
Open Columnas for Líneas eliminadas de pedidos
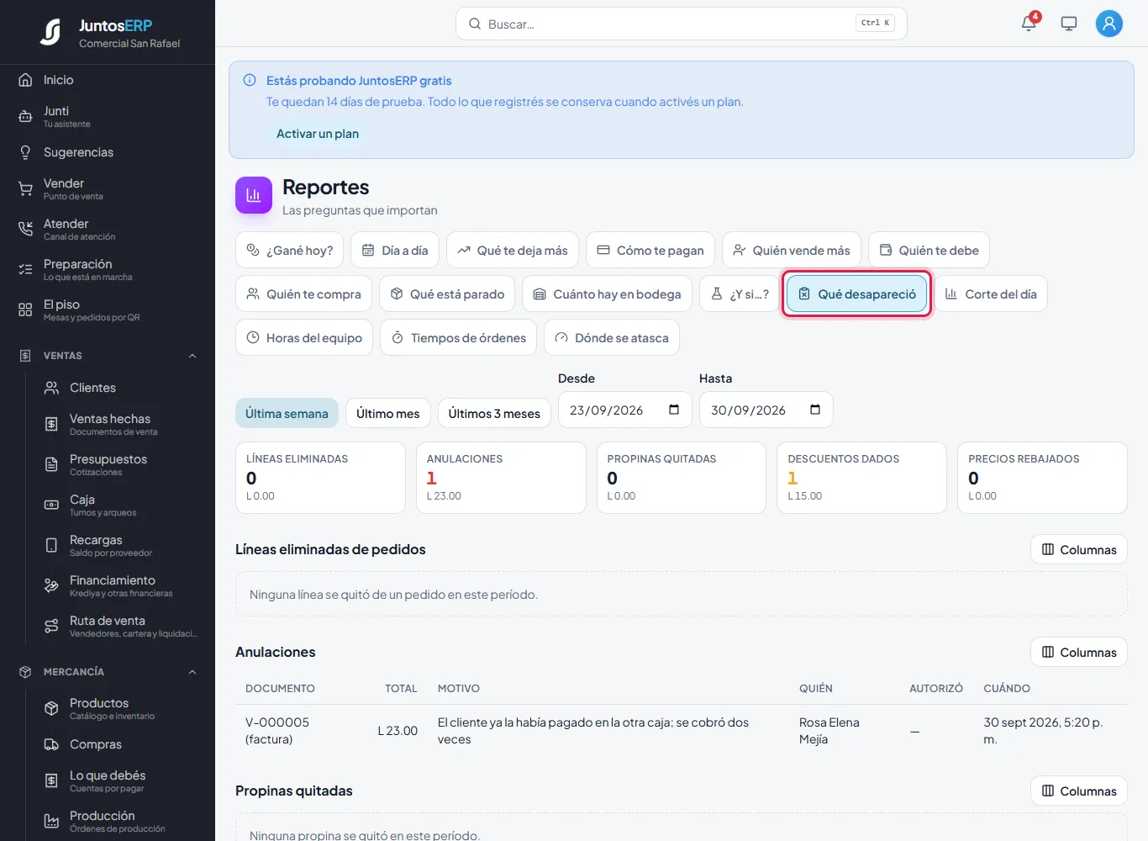coord(1079,549)
